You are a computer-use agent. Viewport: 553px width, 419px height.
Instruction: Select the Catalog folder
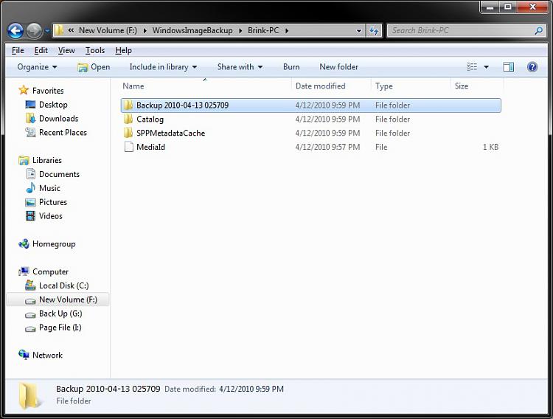(x=150, y=120)
